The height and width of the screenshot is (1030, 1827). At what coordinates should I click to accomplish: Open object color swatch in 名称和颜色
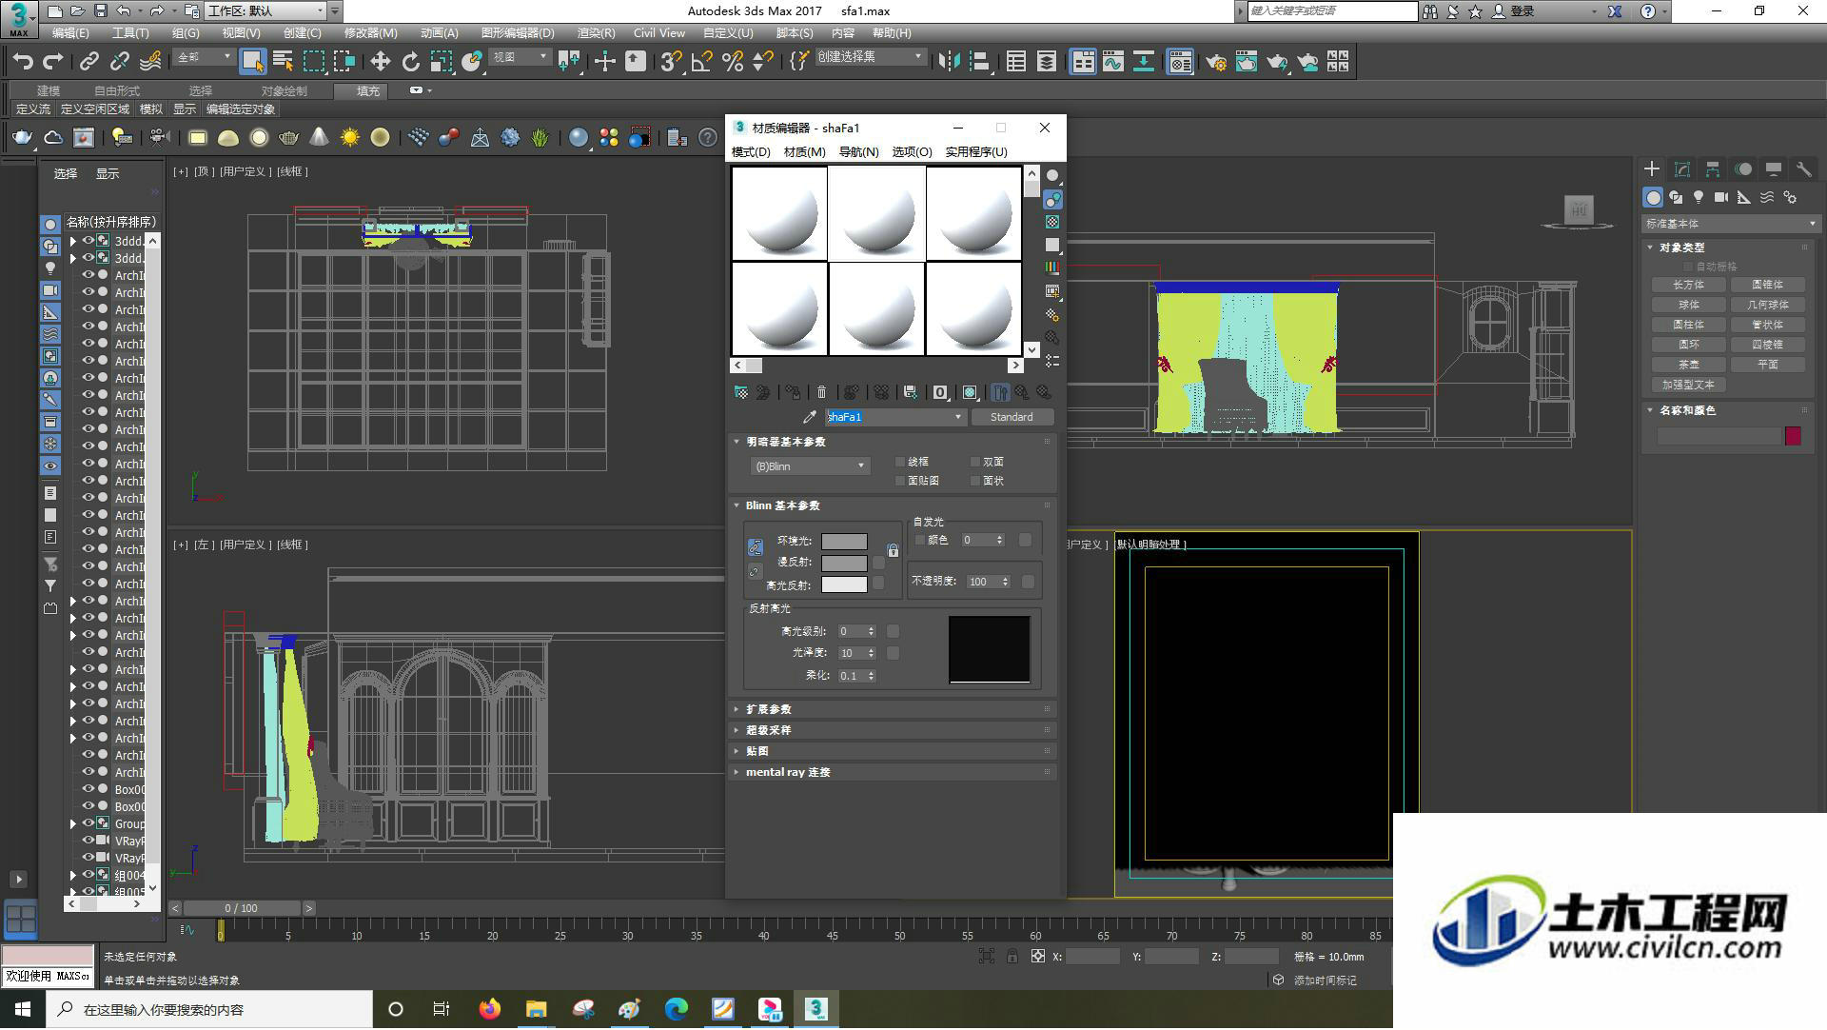coord(1793,436)
